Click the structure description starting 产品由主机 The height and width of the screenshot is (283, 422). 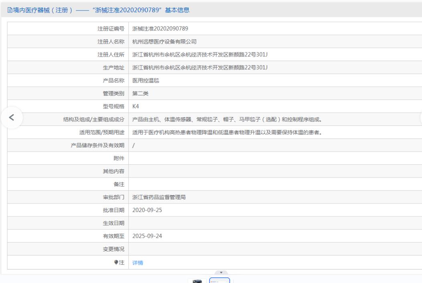point(227,119)
